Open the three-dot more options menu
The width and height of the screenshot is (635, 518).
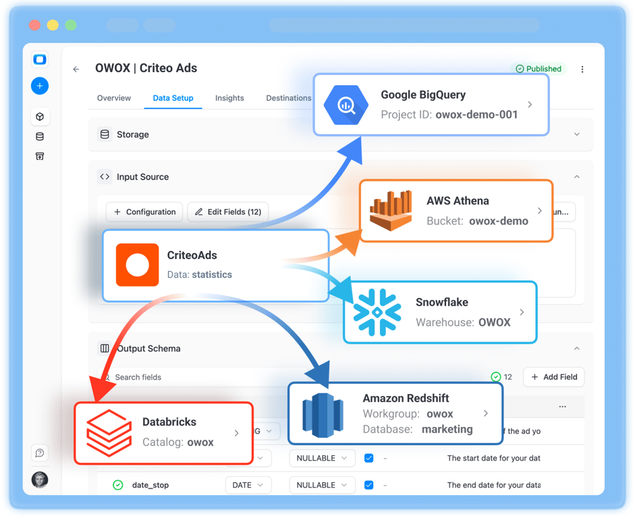(582, 69)
